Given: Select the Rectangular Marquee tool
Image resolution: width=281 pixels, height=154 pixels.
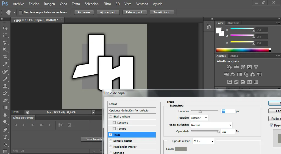Looking at the screenshot, I should (x=5, y=35).
